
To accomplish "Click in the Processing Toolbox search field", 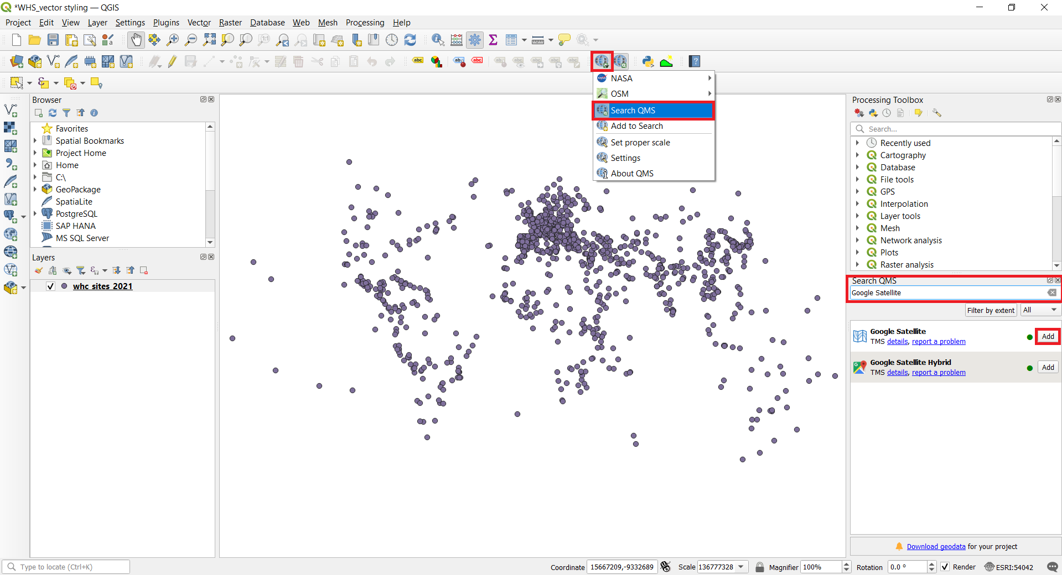I will (x=956, y=129).
